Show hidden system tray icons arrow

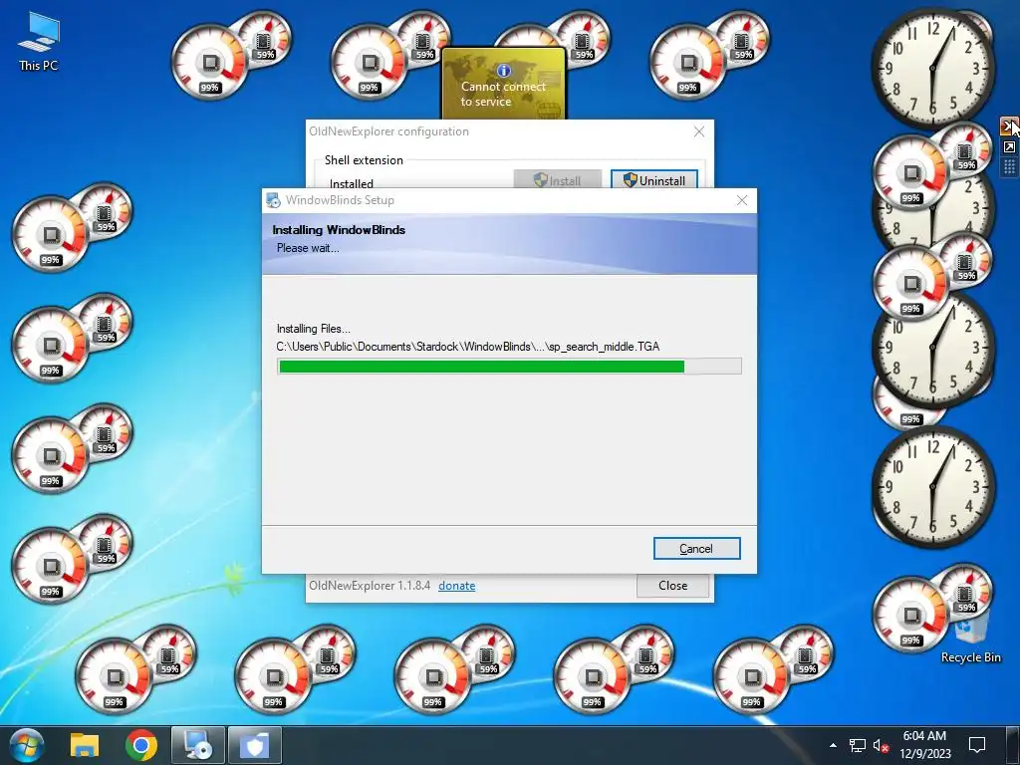[833, 745]
